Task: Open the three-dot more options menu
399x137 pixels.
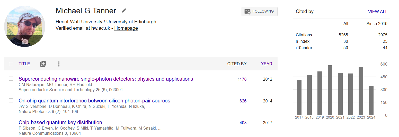Action: [x=59, y=64]
